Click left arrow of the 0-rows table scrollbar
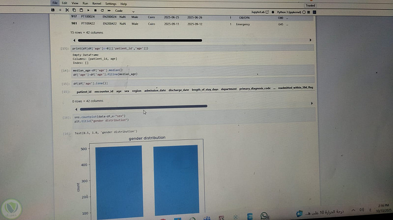This screenshot has width=393, height=220. click(76, 109)
